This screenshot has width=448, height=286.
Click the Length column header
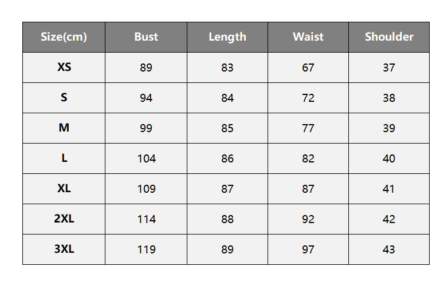pyautogui.click(x=227, y=37)
